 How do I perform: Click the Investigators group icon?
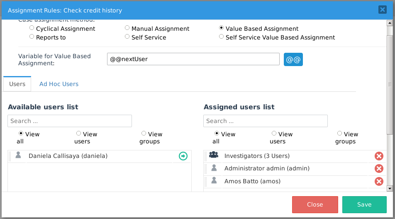[214, 155]
